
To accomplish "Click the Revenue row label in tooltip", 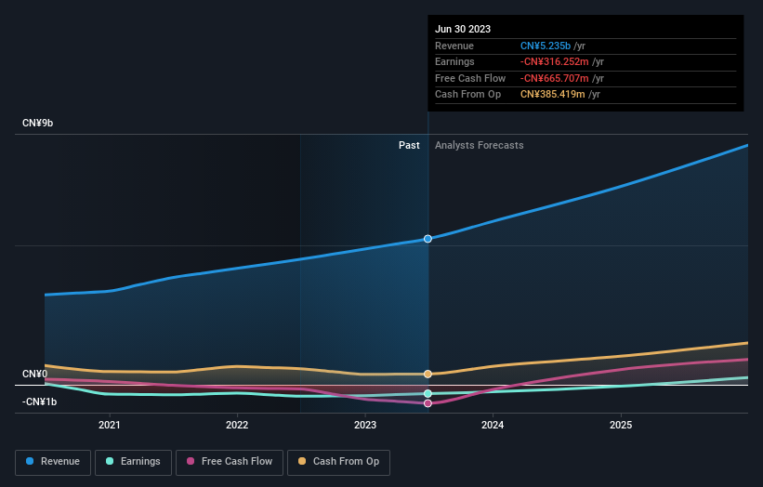I will tap(454, 46).
